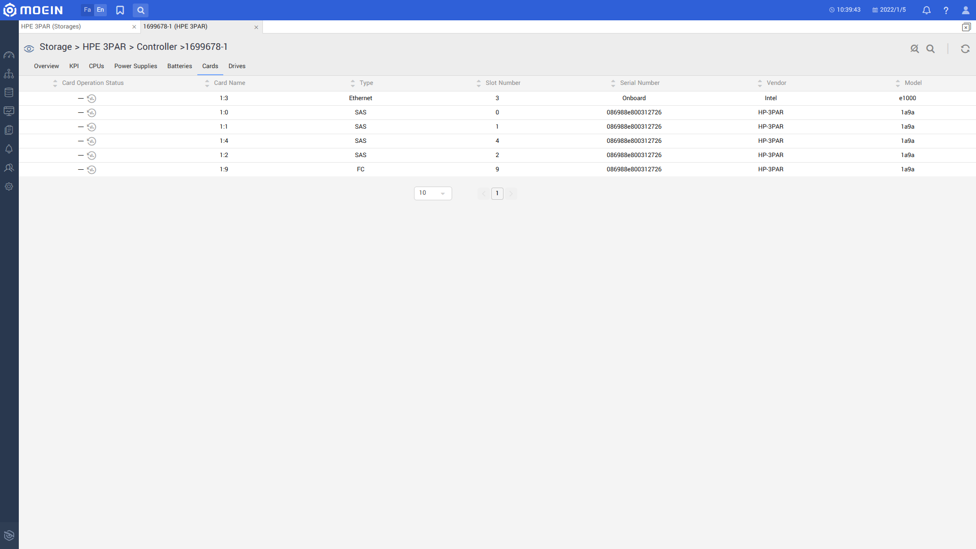Image resolution: width=976 pixels, height=549 pixels.
Task: Switch language to Fa
Action: coord(87,10)
